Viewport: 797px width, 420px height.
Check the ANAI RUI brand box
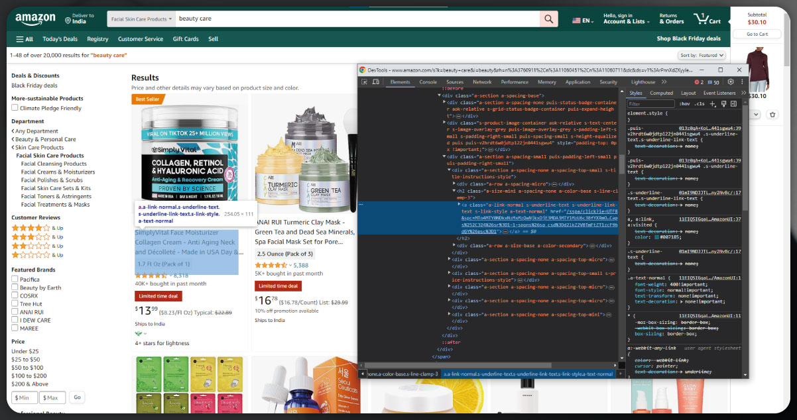[15, 311]
